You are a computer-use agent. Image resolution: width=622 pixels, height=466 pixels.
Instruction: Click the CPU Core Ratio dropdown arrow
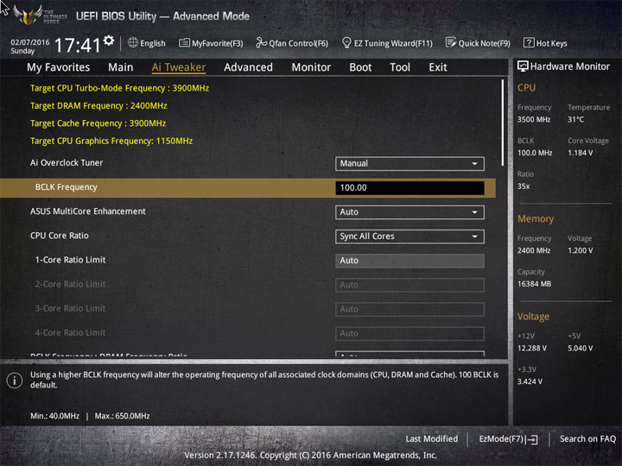474,236
